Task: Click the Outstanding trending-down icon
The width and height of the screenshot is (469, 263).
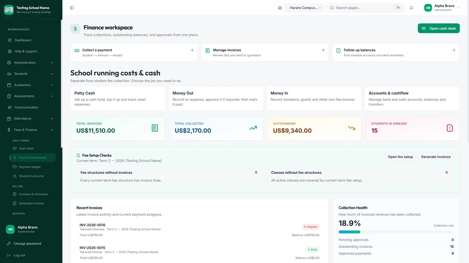Action: tap(351, 128)
